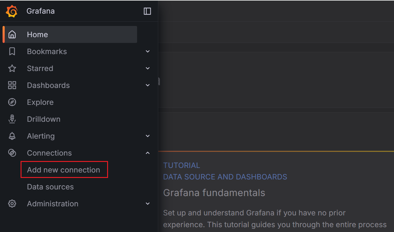Expand the Starred section chevron

click(x=148, y=68)
